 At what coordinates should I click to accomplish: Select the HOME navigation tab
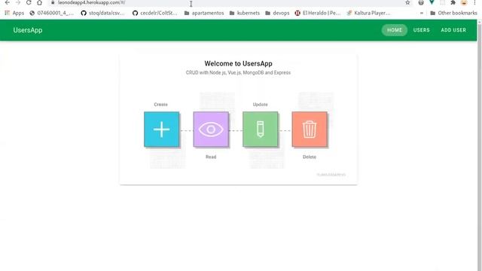(x=395, y=30)
